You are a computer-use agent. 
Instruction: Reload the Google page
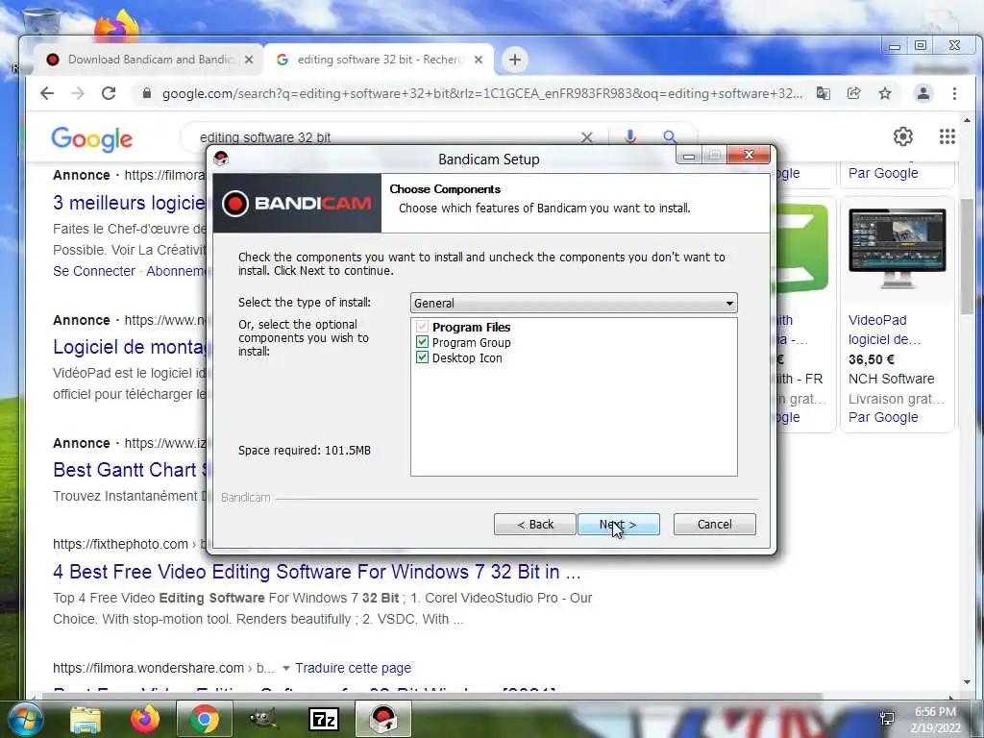[109, 93]
